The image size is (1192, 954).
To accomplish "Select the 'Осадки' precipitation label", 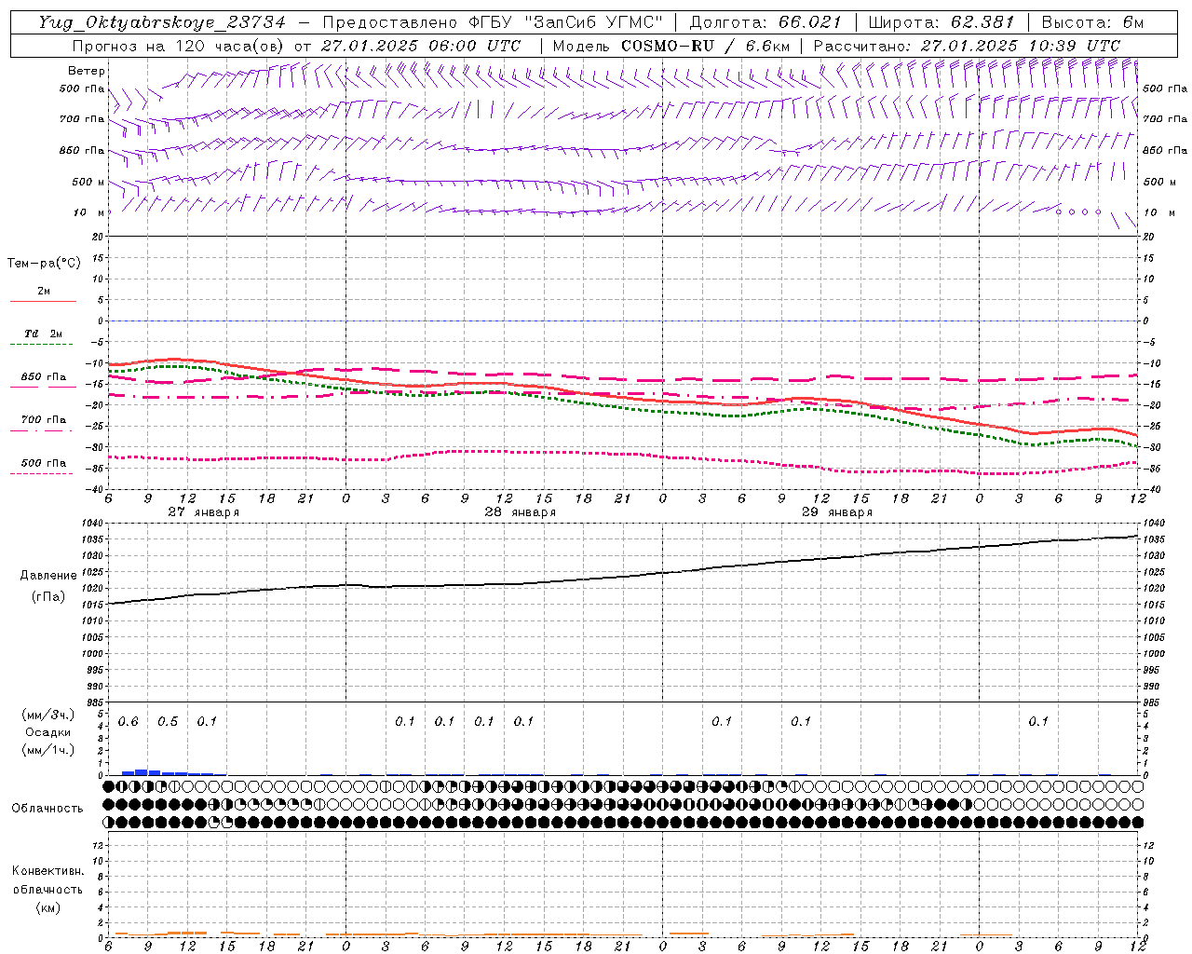I will tap(48, 732).
